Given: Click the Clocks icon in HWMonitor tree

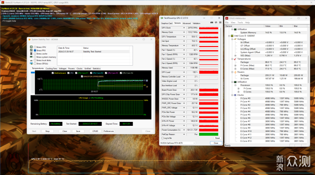Looking at the screenshot, I should point(235,95).
